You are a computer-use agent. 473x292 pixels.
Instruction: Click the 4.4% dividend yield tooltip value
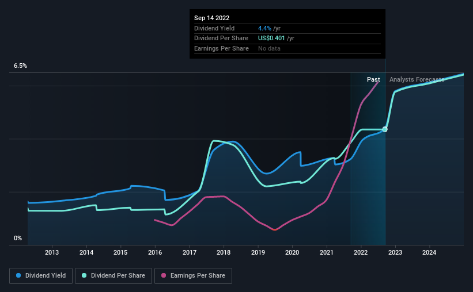coord(265,28)
